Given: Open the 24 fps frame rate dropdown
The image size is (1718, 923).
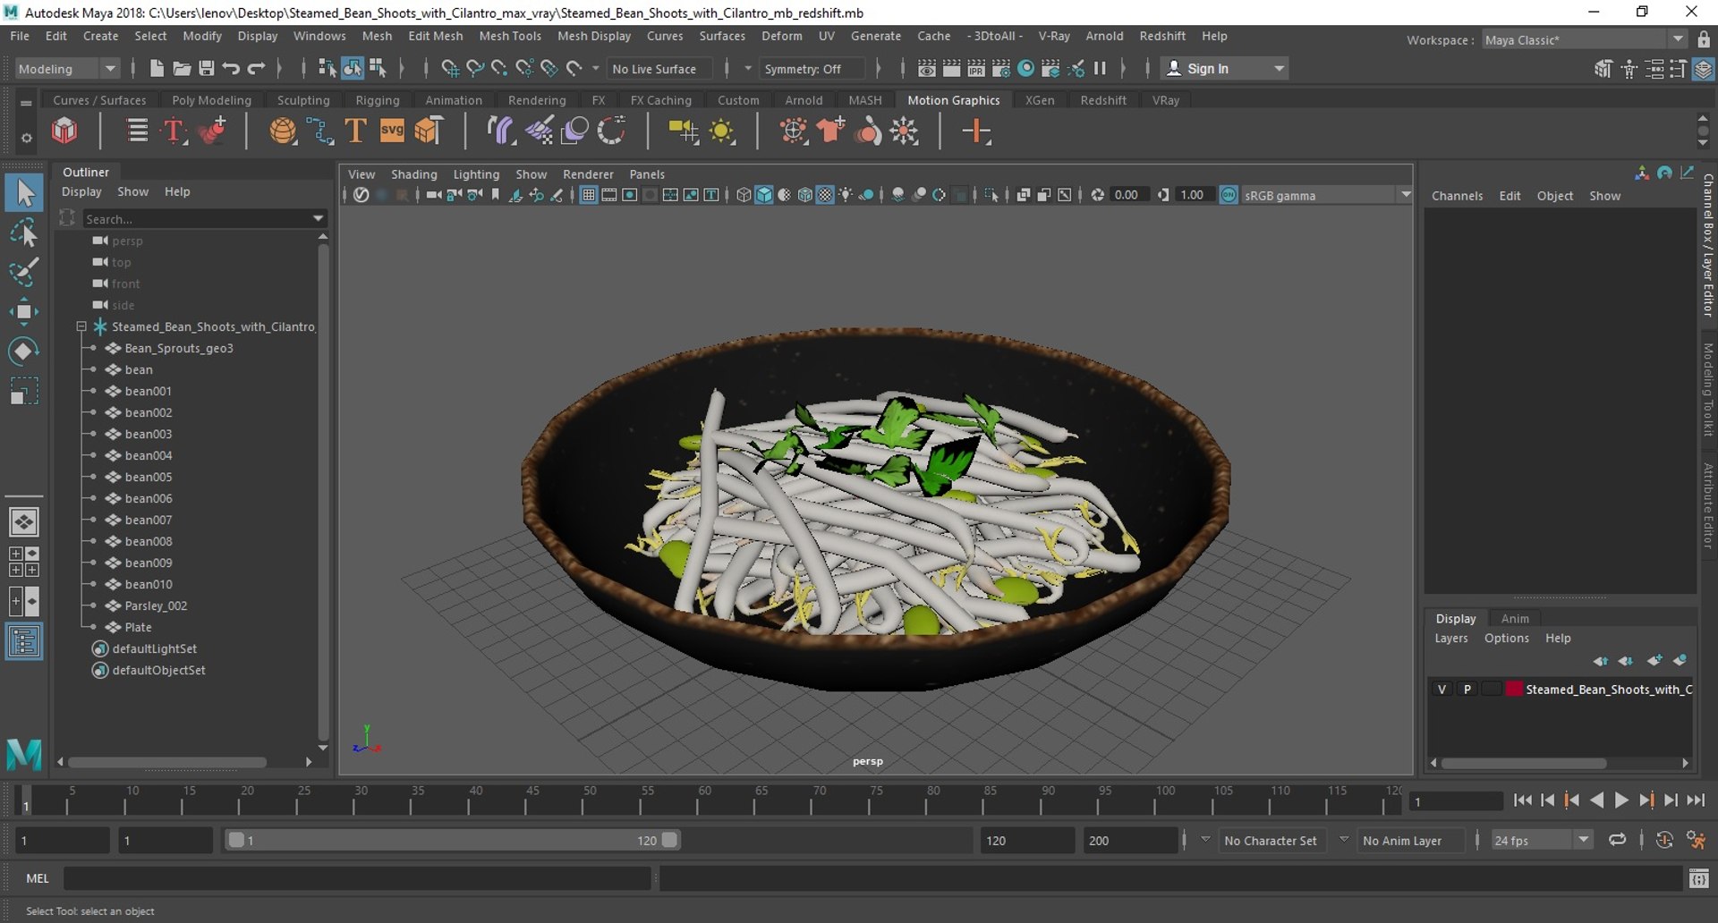Looking at the screenshot, I should click(x=1541, y=841).
